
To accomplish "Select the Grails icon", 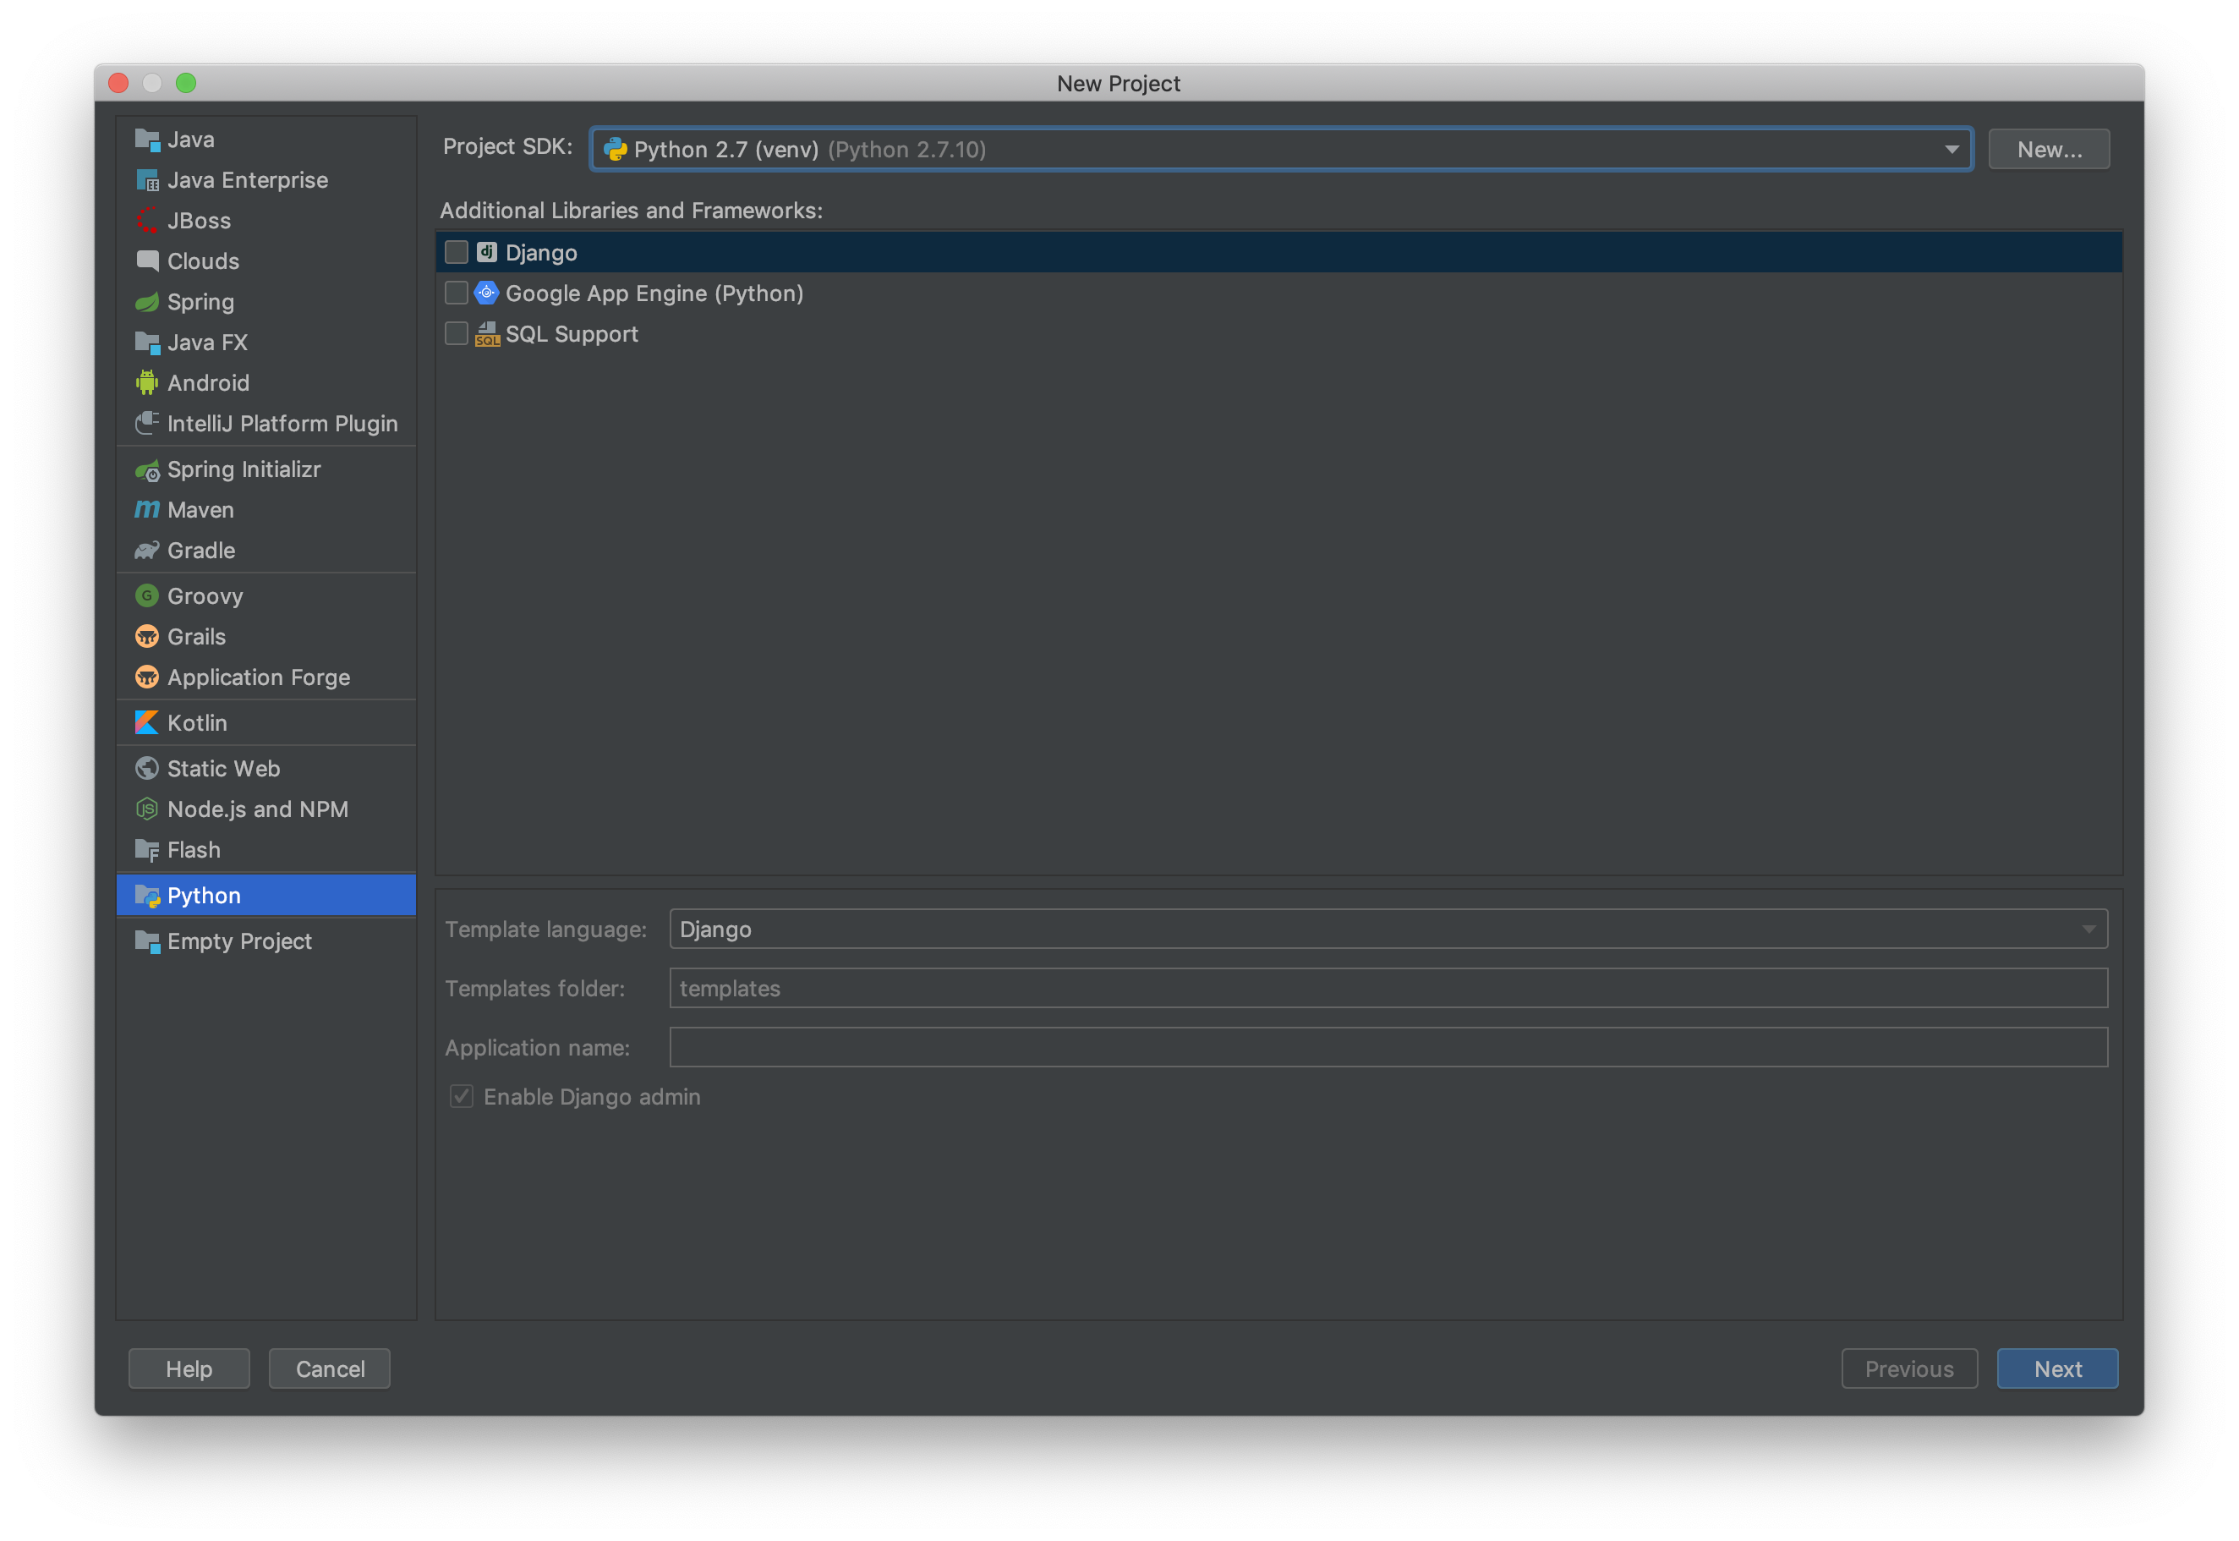I will pos(146,636).
